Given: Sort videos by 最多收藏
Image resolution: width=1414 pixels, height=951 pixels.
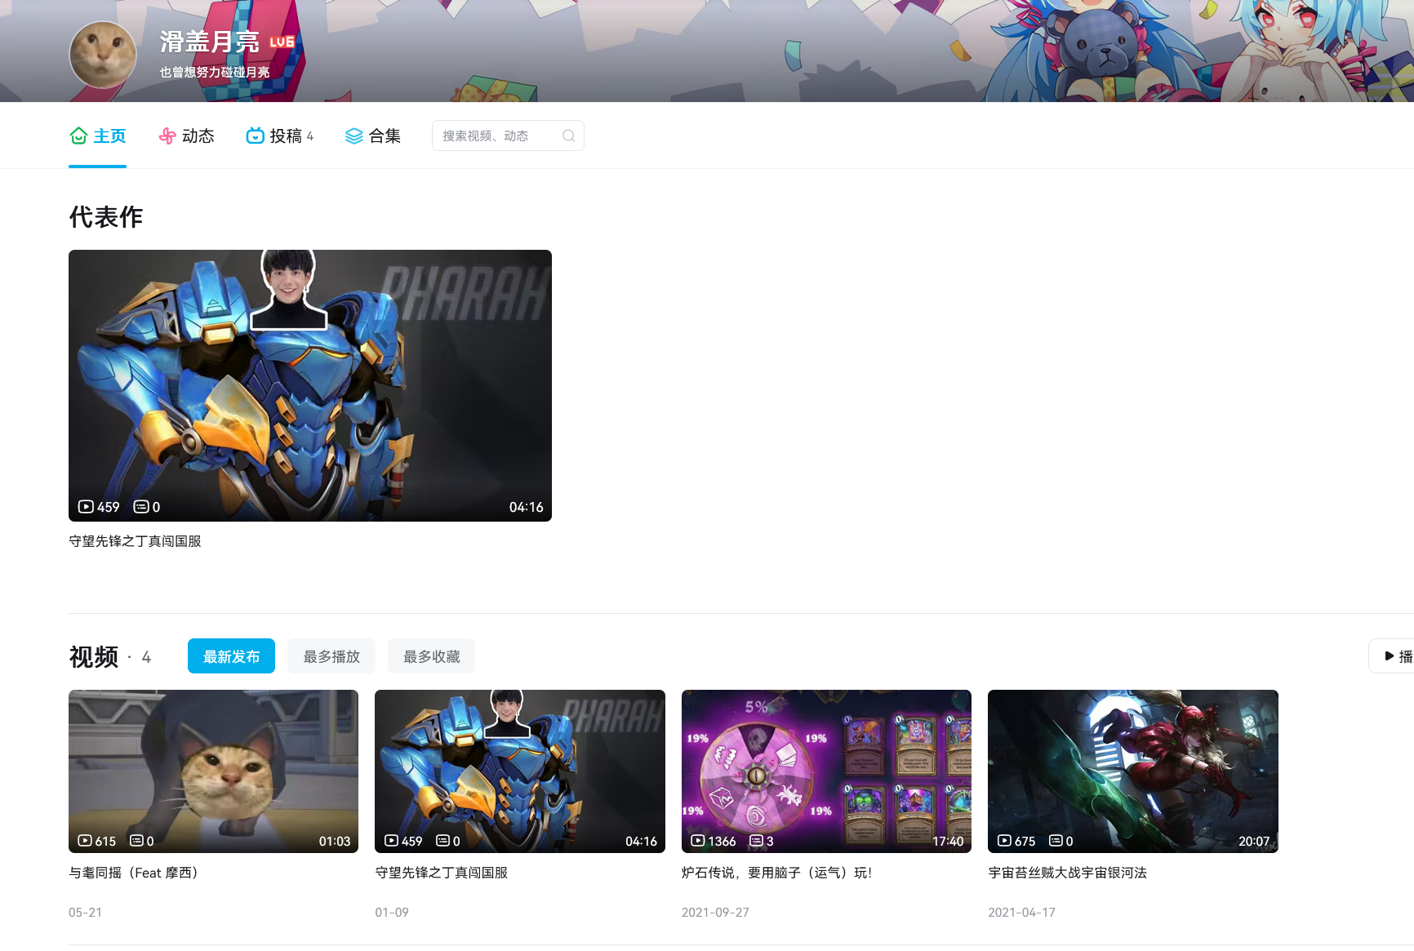Looking at the screenshot, I should 431,656.
